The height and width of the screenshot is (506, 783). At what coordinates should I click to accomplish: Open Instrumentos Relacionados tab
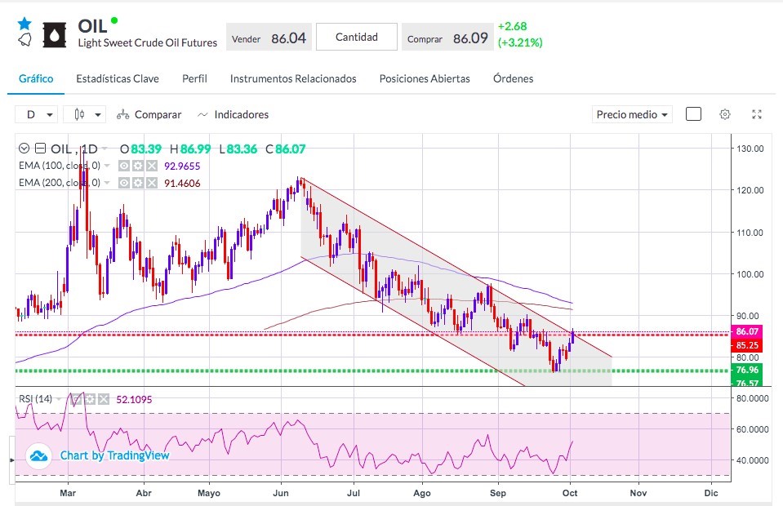pos(293,78)
